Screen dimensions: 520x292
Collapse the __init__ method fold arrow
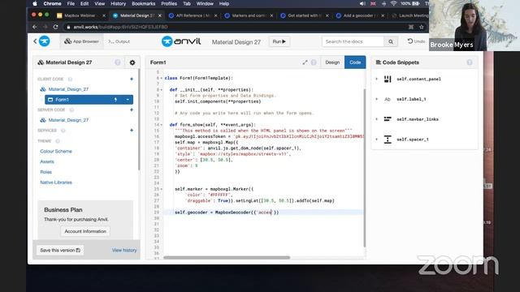[162, 90]
